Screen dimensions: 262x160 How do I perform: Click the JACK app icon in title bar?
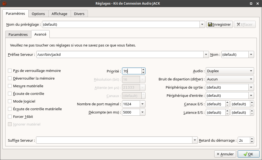tap(4, 4)
